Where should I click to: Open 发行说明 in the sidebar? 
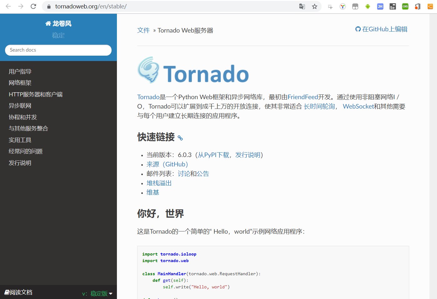click(20, 163)
